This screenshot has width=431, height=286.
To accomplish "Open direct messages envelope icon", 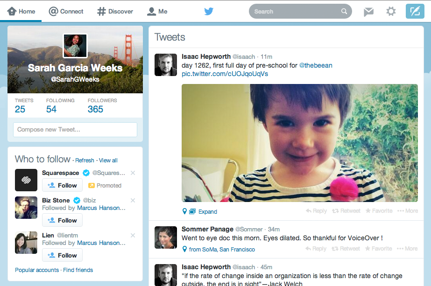I will 368,12.
